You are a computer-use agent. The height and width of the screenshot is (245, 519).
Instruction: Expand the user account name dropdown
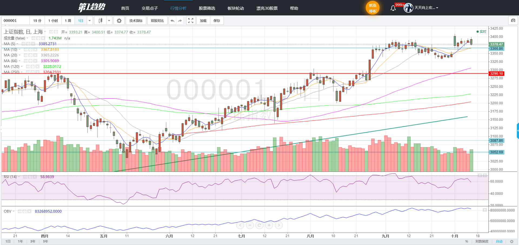tap(437, 8)
